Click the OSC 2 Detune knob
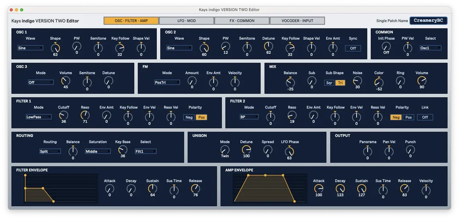This screenshot has height=219, width=459. pos(268,46)
